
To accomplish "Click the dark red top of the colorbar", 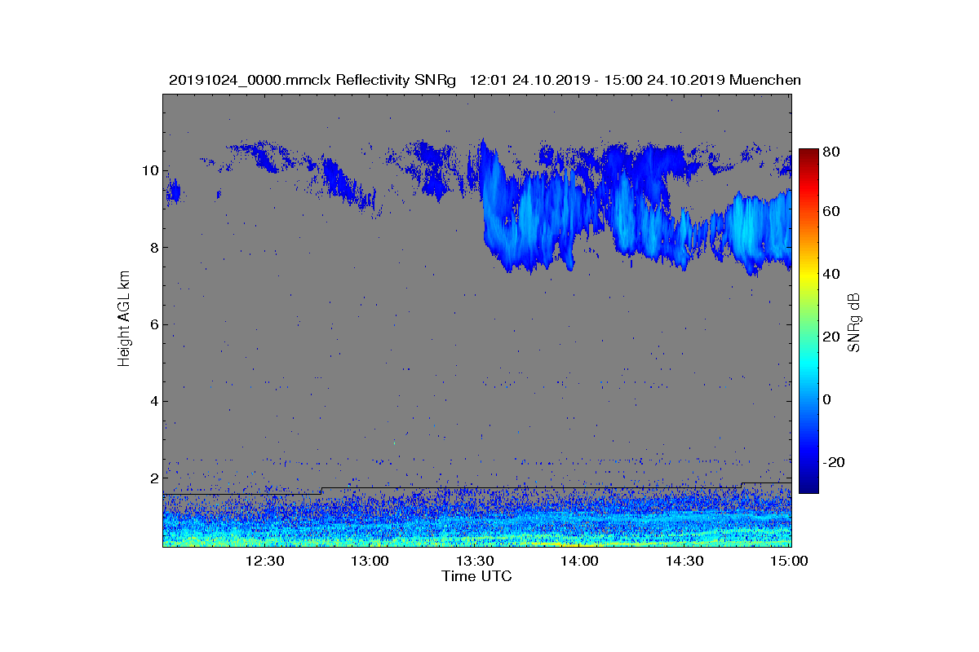I will point(808,154).
